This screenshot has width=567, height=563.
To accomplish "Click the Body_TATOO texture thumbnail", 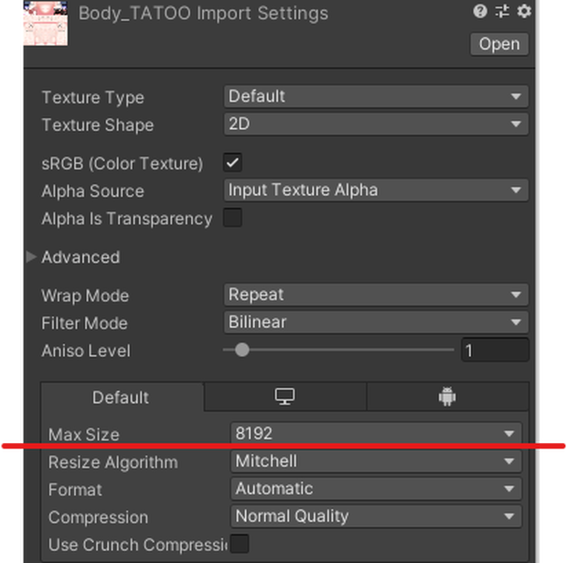I will [46, 23].
